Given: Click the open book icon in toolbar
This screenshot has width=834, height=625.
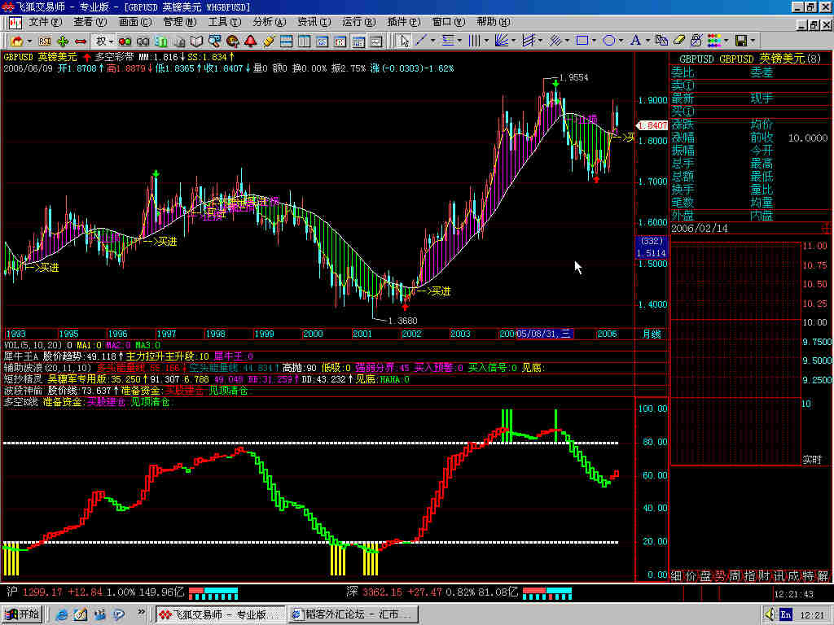Looking at the screenshot, I should click(x=196, y=40).
